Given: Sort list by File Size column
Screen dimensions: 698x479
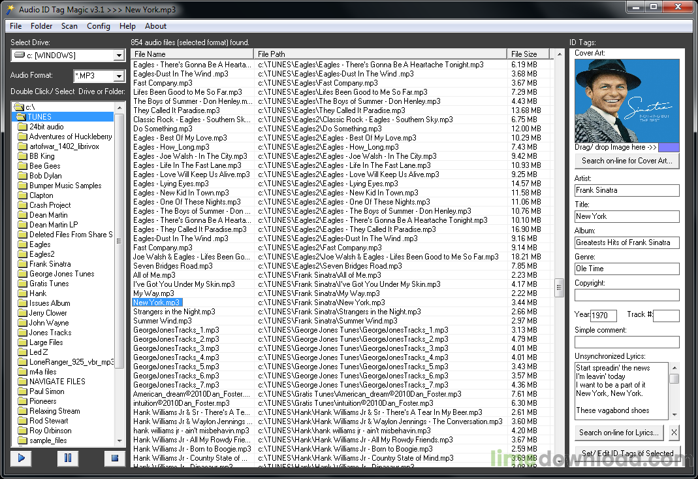Looking at the screenshot, I should 528,54.
